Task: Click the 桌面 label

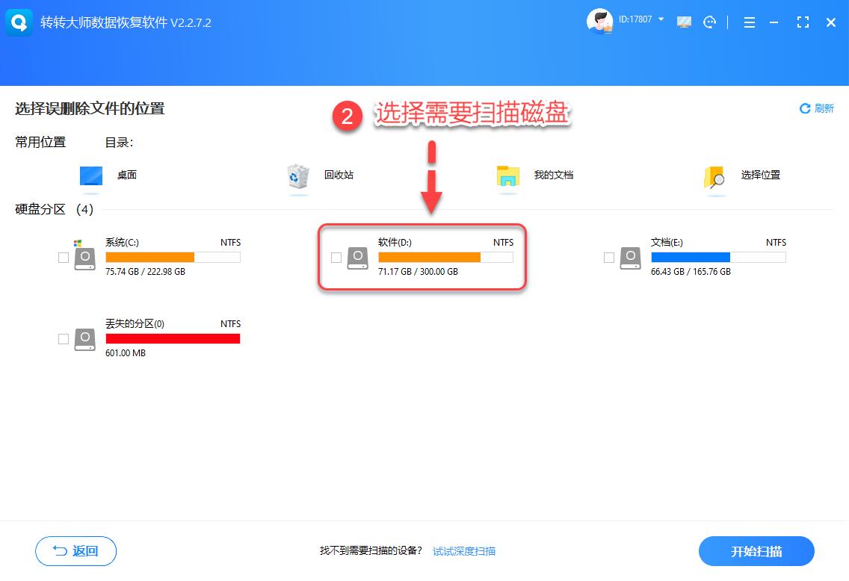Action: pyautogui.click(x=127, y=175)
